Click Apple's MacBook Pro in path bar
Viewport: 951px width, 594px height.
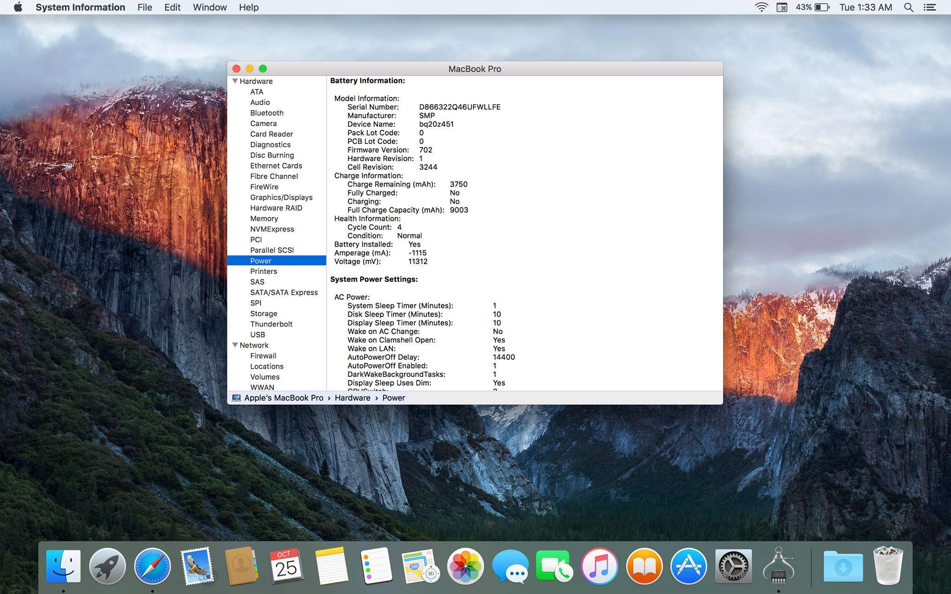pyautogui.click(x=283, y=398)
